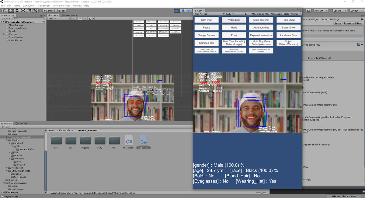Open the utils folder
This screenshot has height=198, width=365.
114,142
